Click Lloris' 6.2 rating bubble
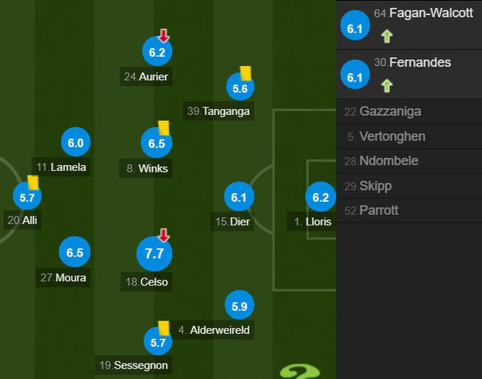Viewport: 482px width, 379px height. (x=320, y=197)
